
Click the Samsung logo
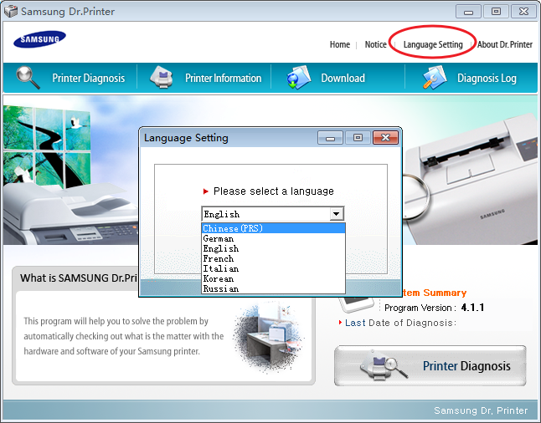click(39, 39)
